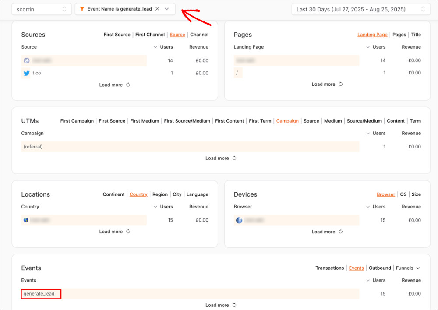Viewport: 438px width, 310px height.
Task: Click the globe icon in the Country row
Action: [x=26, y=220]
